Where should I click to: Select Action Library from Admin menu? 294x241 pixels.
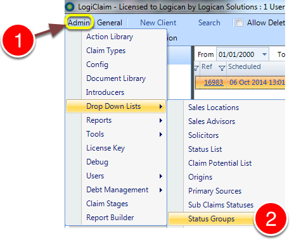point(116,37)
